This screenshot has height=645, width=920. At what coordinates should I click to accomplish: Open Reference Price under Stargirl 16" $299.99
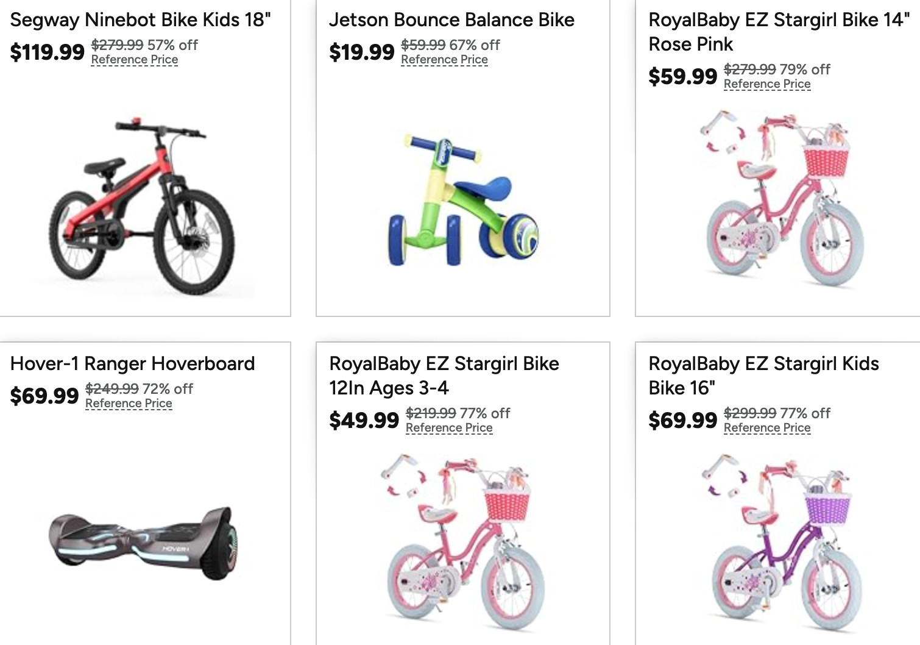[767, 428]
